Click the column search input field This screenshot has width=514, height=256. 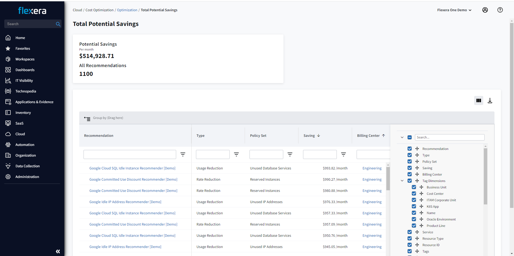click(449, 137)
